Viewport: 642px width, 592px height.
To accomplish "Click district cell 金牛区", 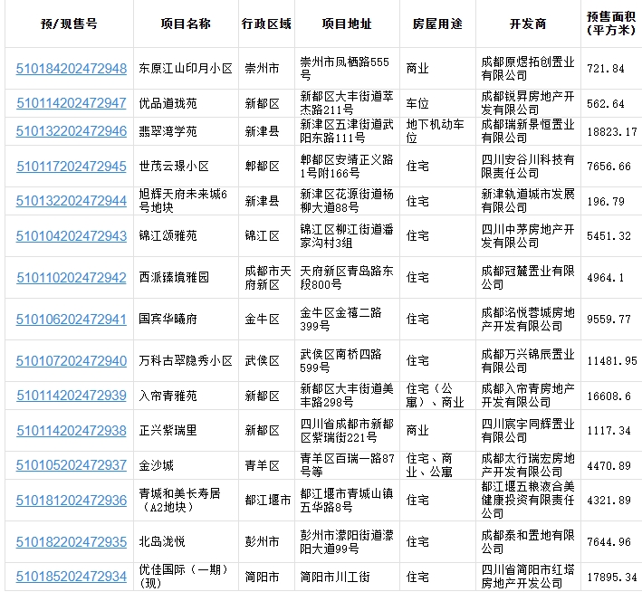I will pos(262,319).
